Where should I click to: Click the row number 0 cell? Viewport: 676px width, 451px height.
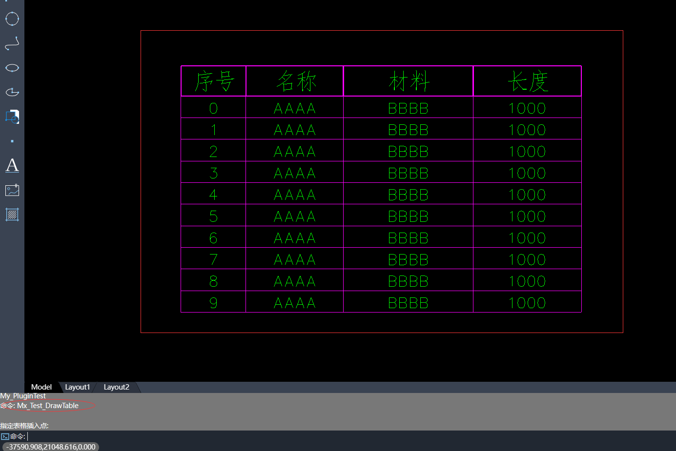pos(214,108)
